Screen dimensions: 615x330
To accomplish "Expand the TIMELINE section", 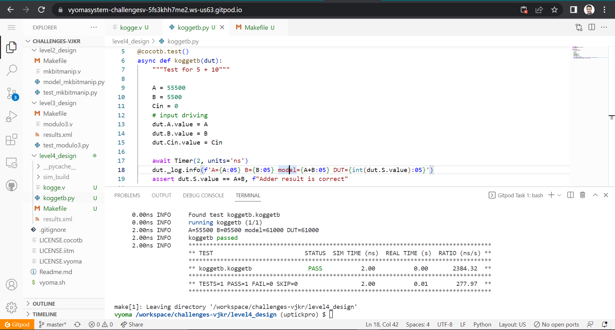I will (45, 314).
